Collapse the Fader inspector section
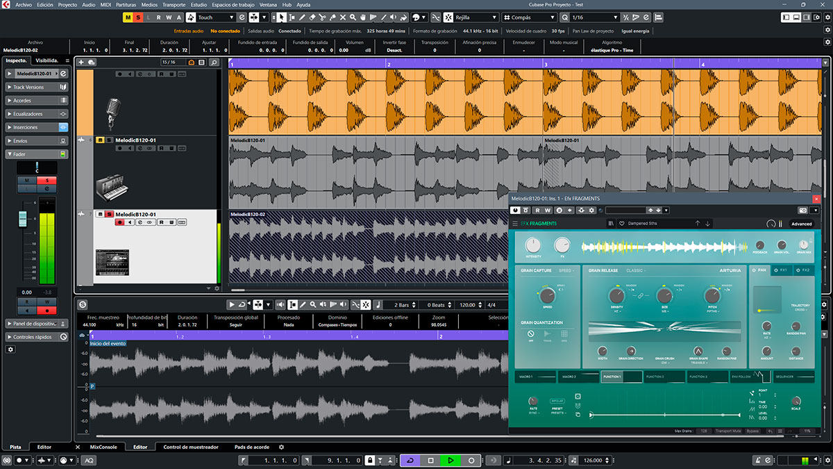 point(19,154)
